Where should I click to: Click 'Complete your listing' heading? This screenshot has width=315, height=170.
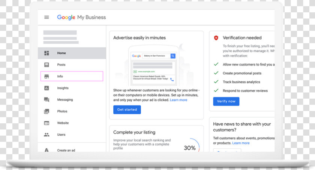click(x=134, y=132)
